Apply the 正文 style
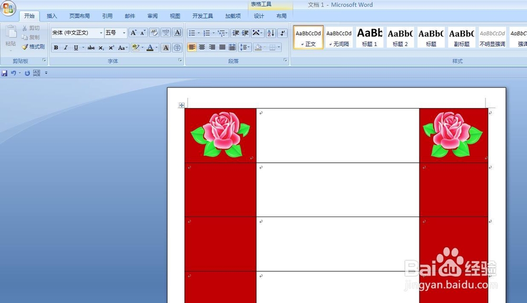527x303 pixels. pyautogui.click(x=308, y=37)
